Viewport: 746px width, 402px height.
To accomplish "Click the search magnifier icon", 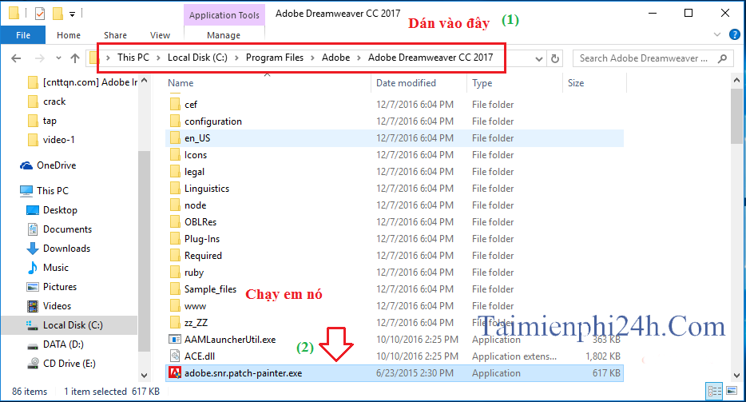I will [x=722, y=58].
